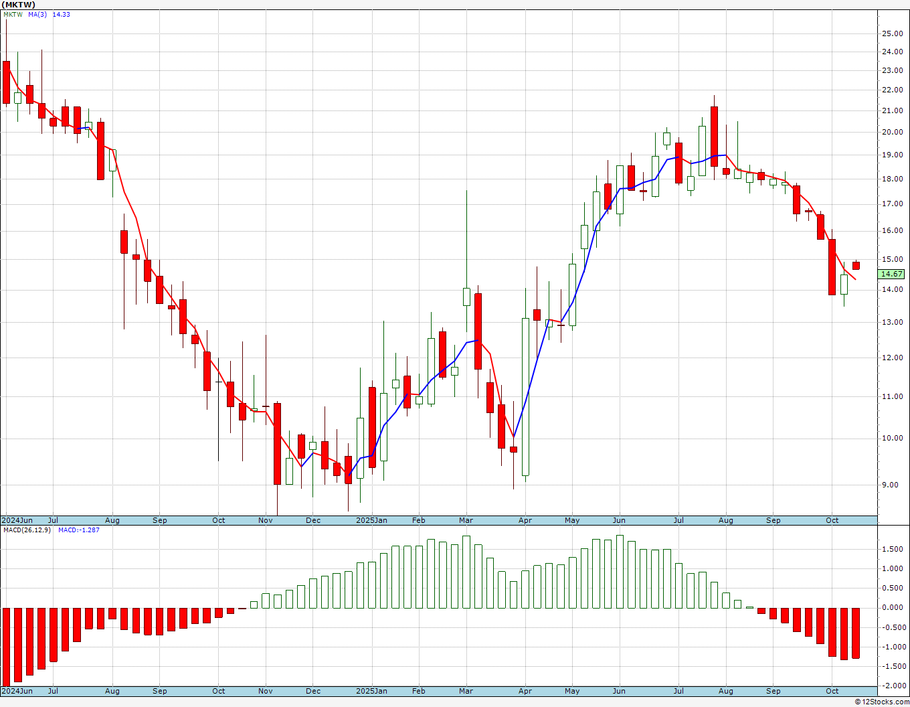
Task: Click Sep 2024 on the MACD panel time axis
Action: pyautogui.click(x=159, y=691)
